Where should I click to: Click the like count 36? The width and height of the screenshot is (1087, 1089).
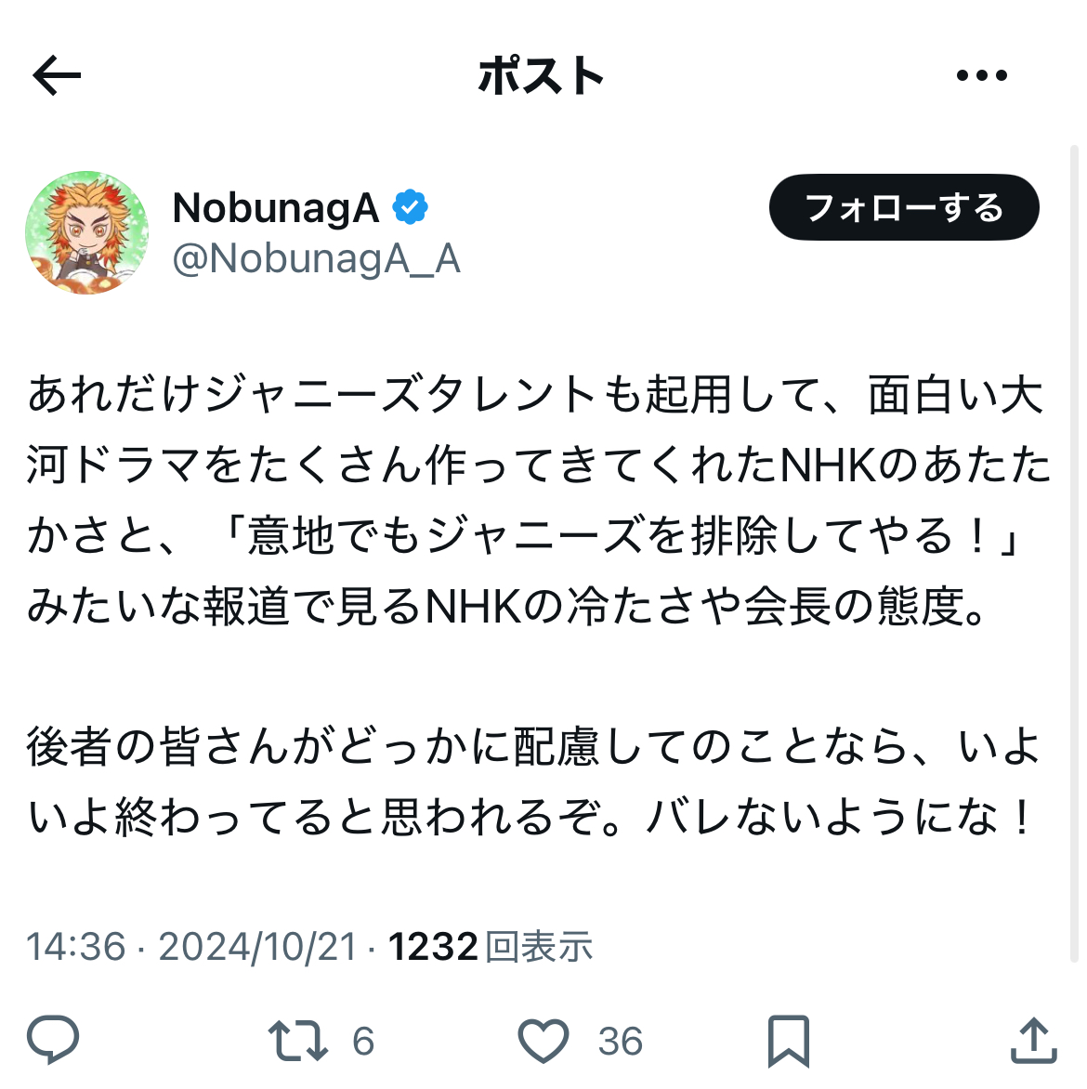(621, 1041)
